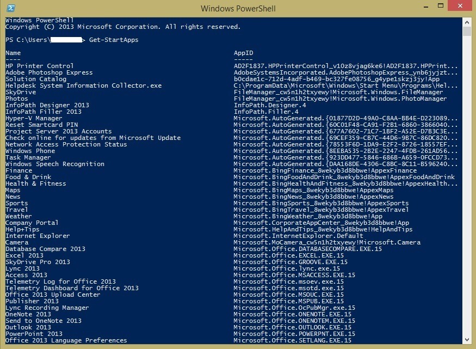Click Project Server 2013 Accounts entry
The width and height of the screenshot is (476, 349).
tap(59, 131)
